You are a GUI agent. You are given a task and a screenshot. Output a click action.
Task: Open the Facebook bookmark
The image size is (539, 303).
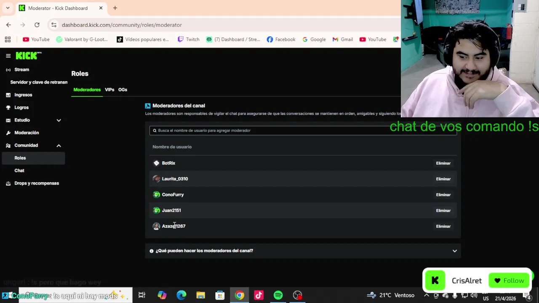click(281, 39)
